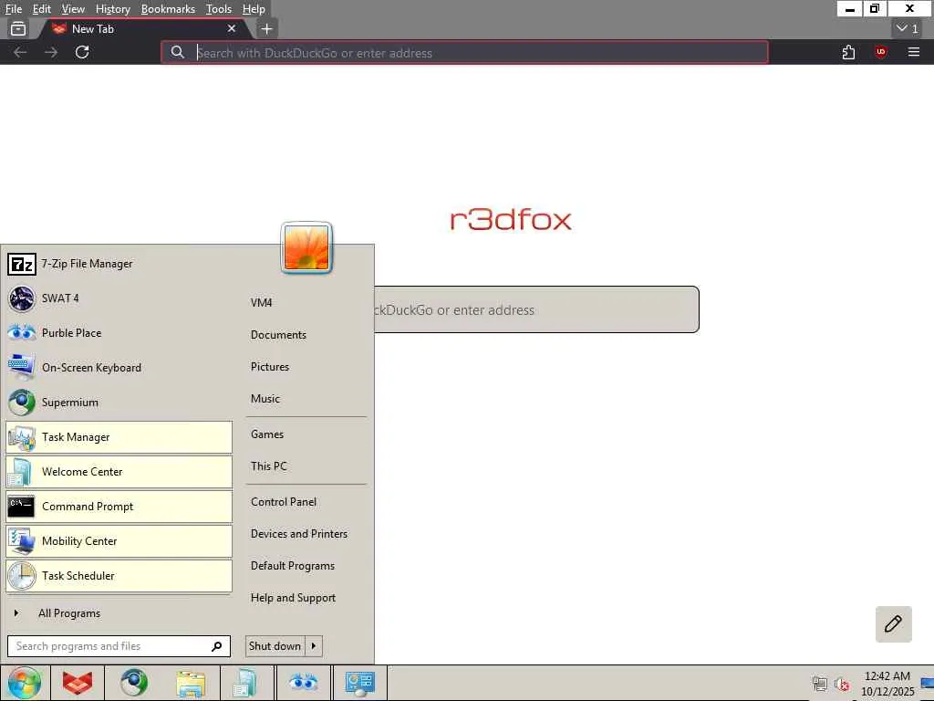Click Control Panel taskbar icon
Image resolution: width=934 pixels, height=701 pixels.
[359, 683]
